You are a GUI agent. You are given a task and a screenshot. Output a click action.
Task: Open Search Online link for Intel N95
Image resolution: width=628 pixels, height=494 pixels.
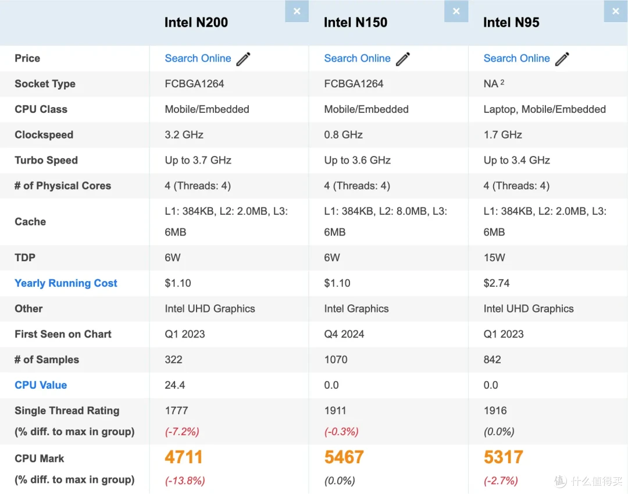(517, 59)
